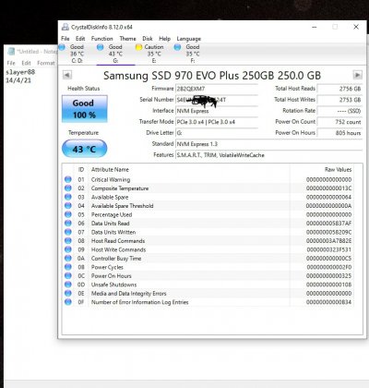
Task: Click the 43 °C temperature button
Action: (85, 149)
